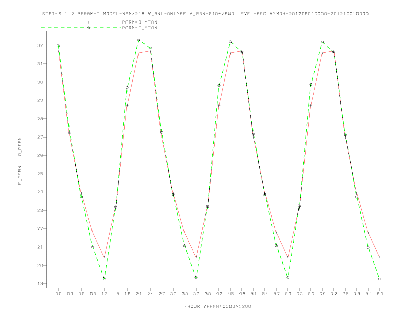This screenshot has height=320, width=414.
Task: Click F_MEAN circle marker at hour 45 peak
Action: [x=231, y=42]
